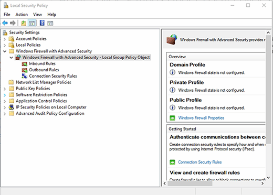Image resolution: width=273 pixels, height=195 pixels.
Task: Click 'View and create firewall rules' heading
Action: 205,172
